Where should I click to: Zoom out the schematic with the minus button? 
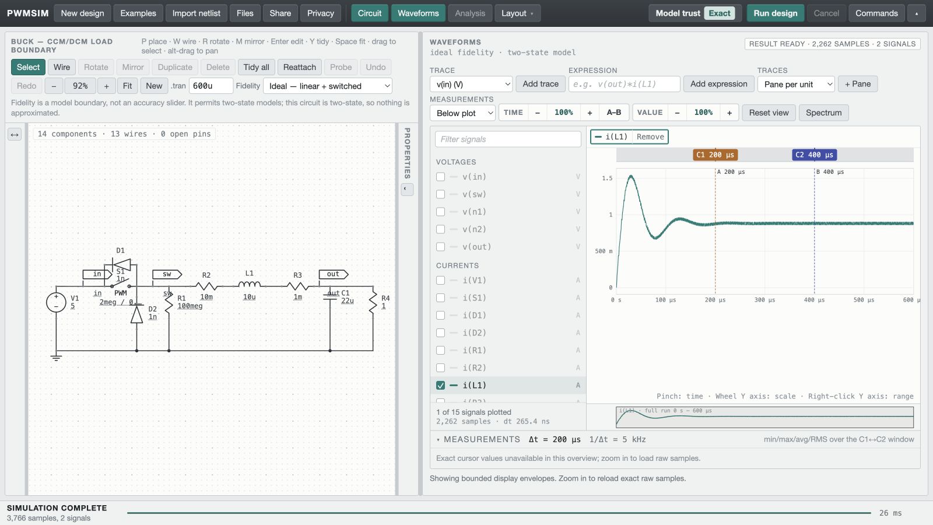point(54,86)
